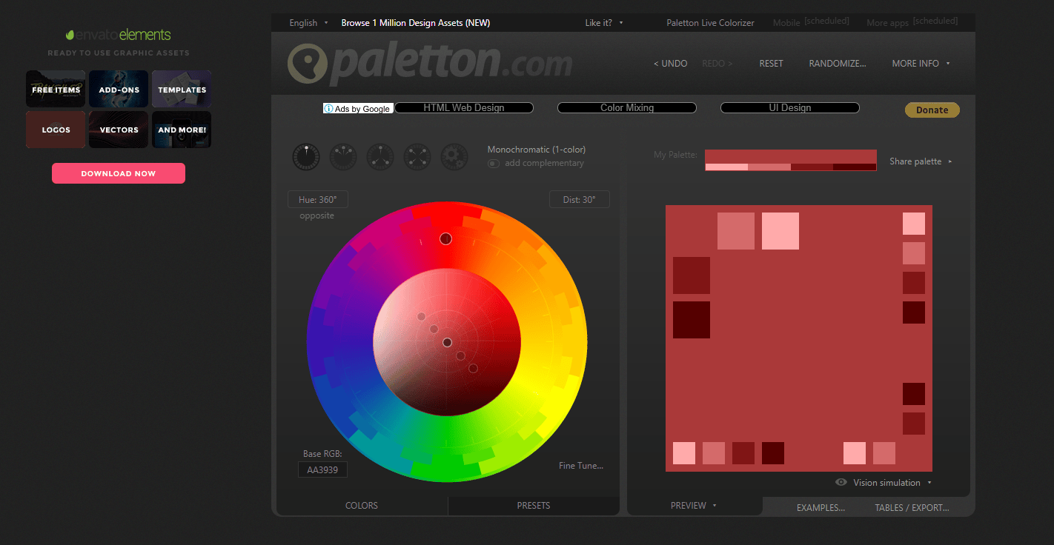Screen dimensions: 1054x545
Task: Click the Ads by Google info icon
Action: click(328, 108)
